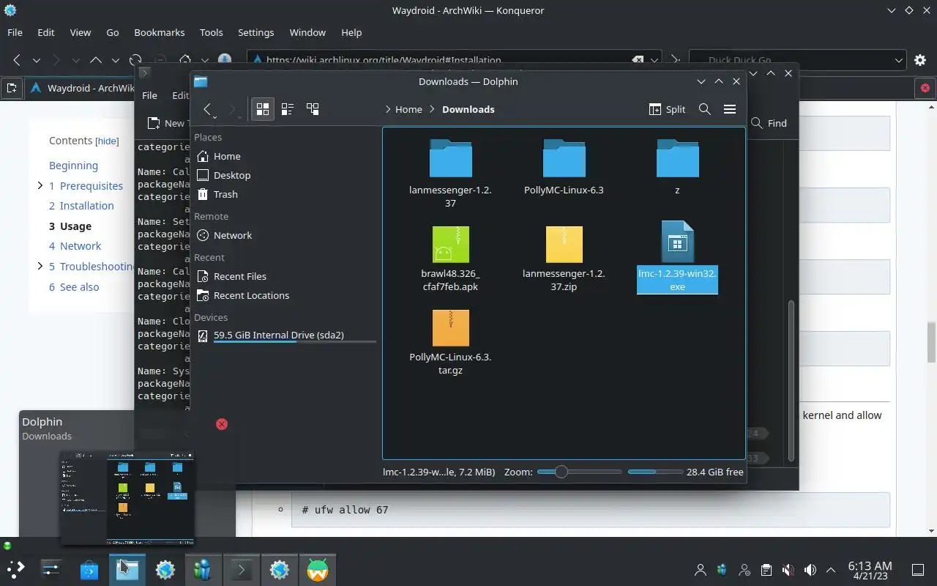Open the search engine dropdown arrow
The width and height of the screenshot is (937, 586).
tap(900, 60)
